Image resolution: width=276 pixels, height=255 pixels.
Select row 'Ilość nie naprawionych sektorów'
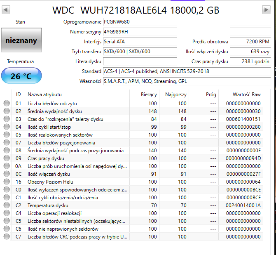[133, 229]
